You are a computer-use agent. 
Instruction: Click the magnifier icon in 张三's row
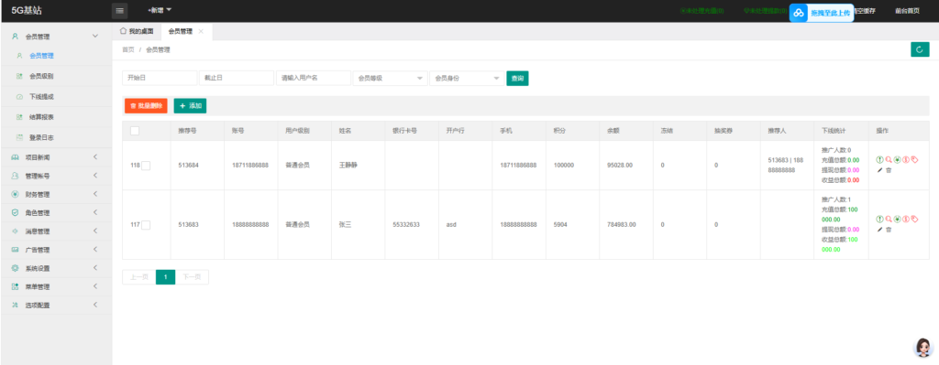(889, 220)
